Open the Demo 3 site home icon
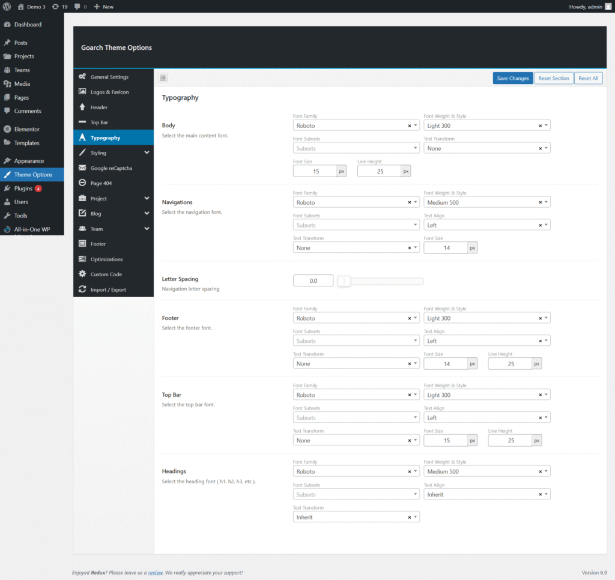 (21, 7)
